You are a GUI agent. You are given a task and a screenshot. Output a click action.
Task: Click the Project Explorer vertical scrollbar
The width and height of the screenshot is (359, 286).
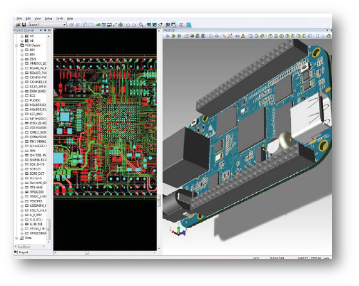point(48,139)
